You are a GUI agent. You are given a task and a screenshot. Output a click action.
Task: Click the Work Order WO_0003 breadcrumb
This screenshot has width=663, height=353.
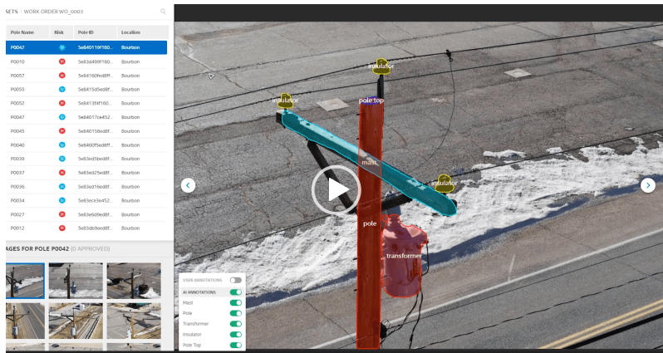[54, 12]
